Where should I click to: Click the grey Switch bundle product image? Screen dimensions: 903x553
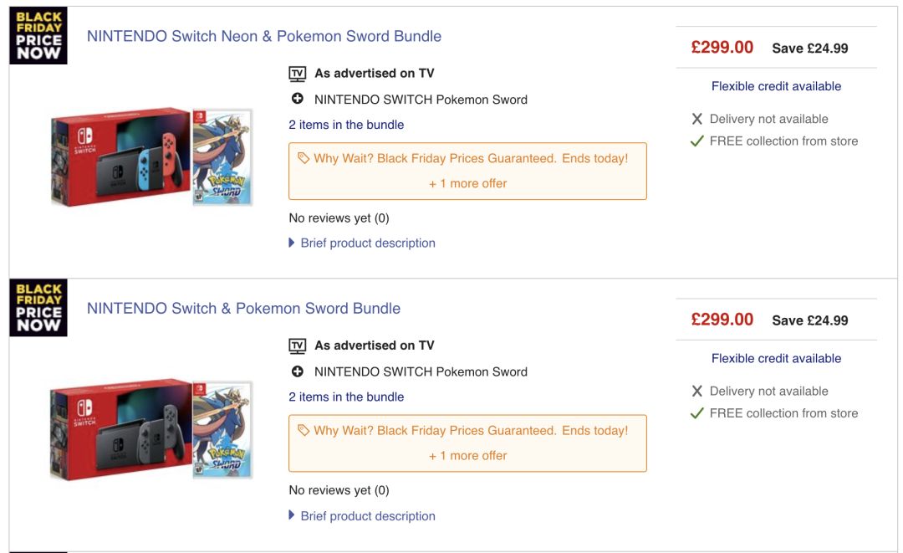pyautogui.click(x=151, y=429)
